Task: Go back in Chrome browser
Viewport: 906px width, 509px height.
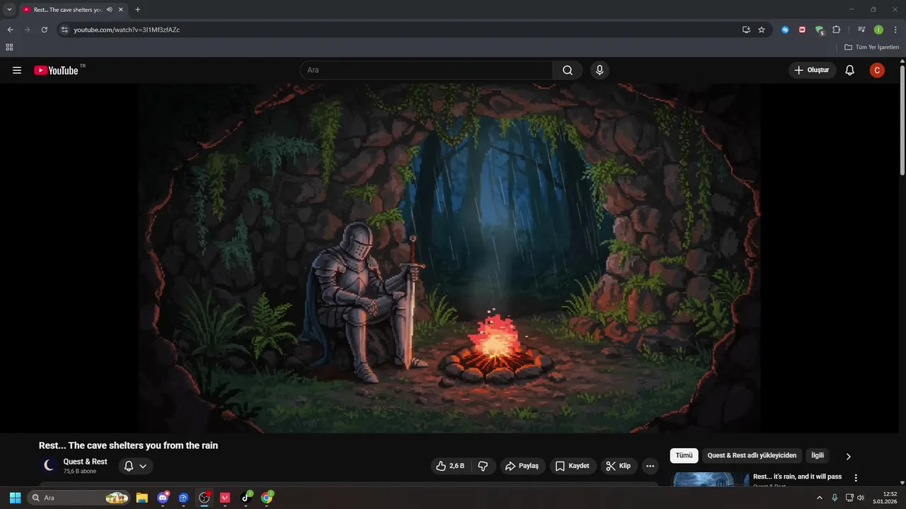Action: [x=10, y=30]
